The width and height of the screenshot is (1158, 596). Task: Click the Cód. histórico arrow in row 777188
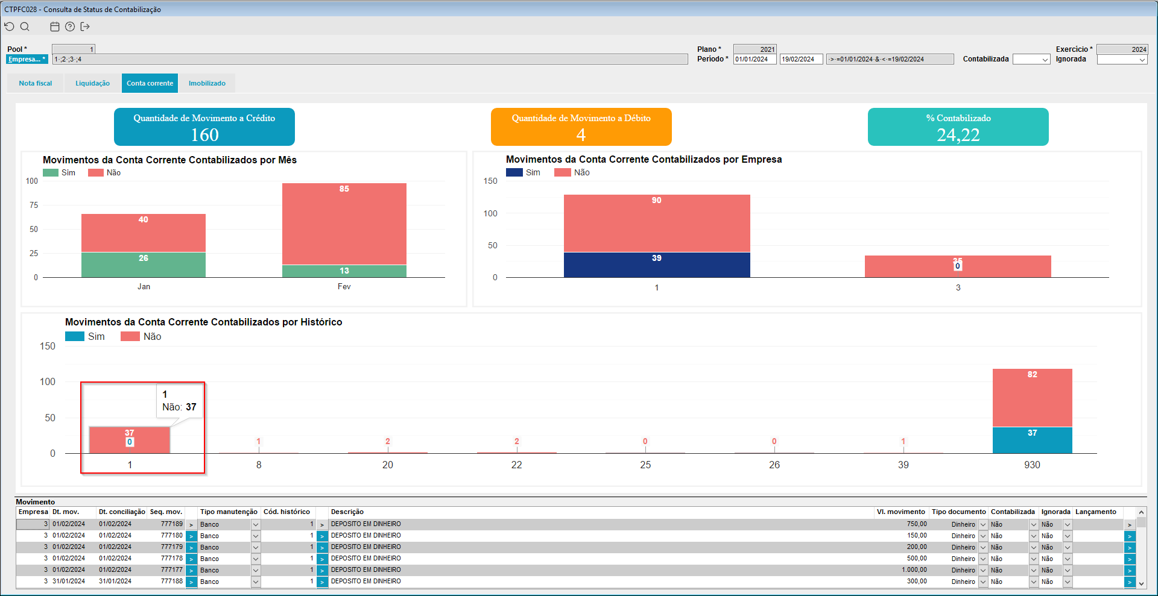(x=322, y=582)
